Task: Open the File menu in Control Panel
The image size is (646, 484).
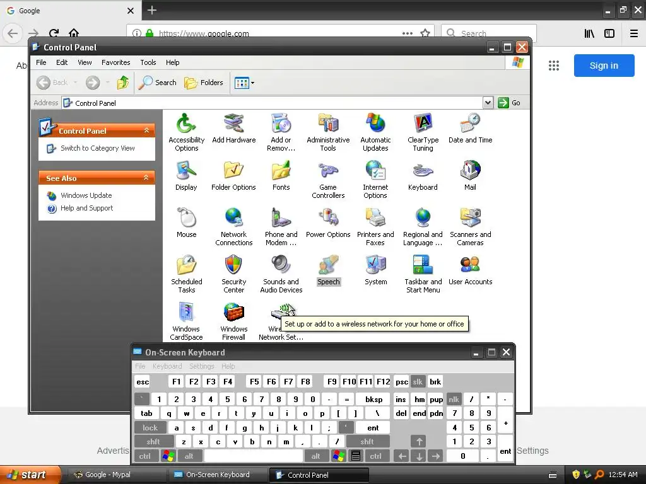Action: click(41, 62)
